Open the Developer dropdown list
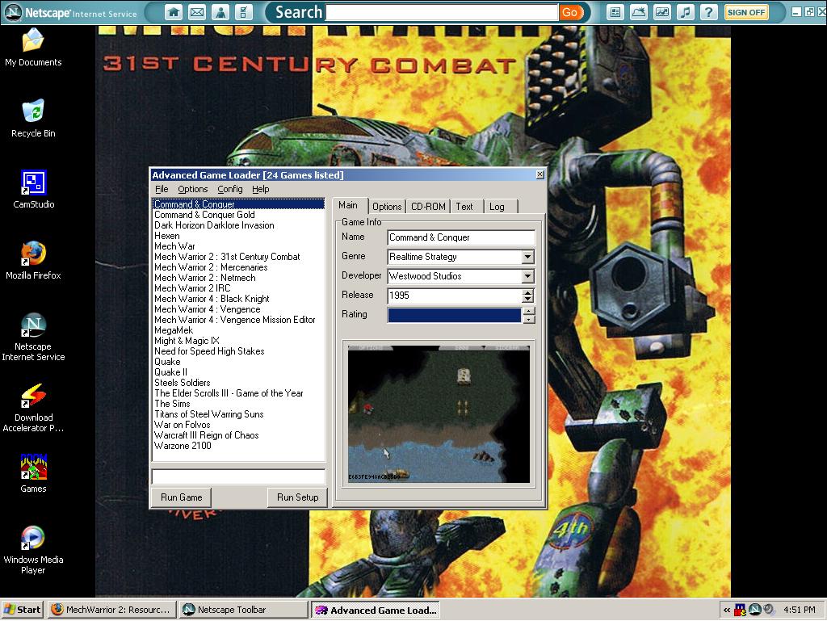Viewport: 827px width, 621px height. pyautogui.click(x=527, y=276)
